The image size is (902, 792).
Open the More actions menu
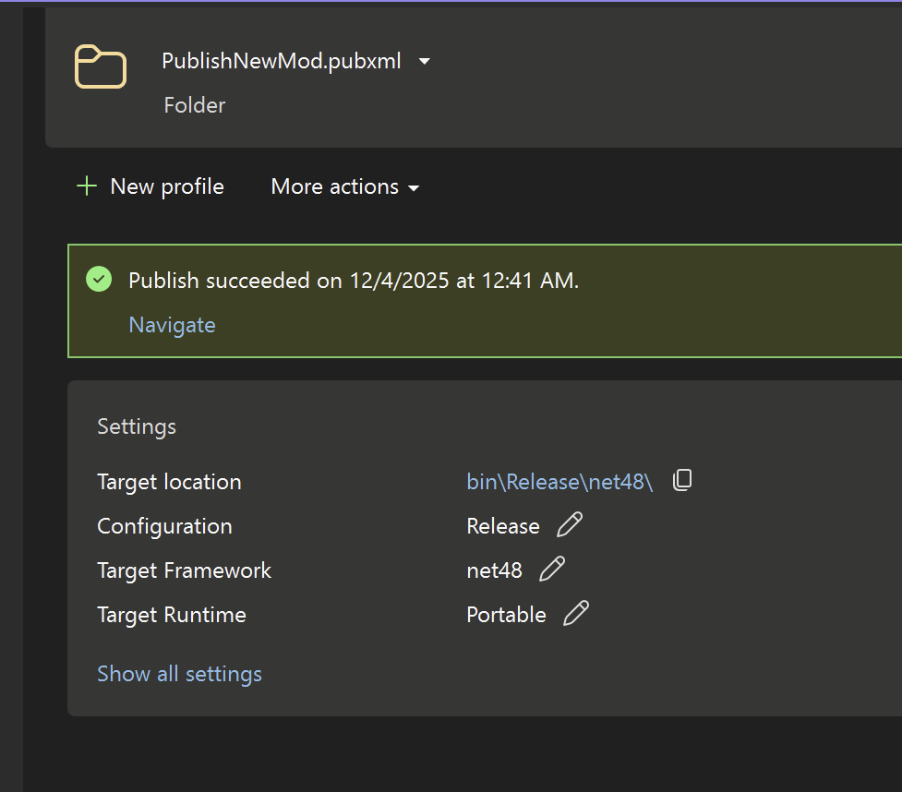345,186
